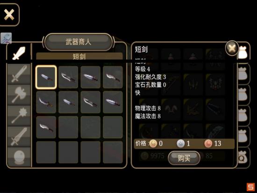Select the single dagger in third row
Viewport: 257px width, 193px height.
(x=46, y=127)
